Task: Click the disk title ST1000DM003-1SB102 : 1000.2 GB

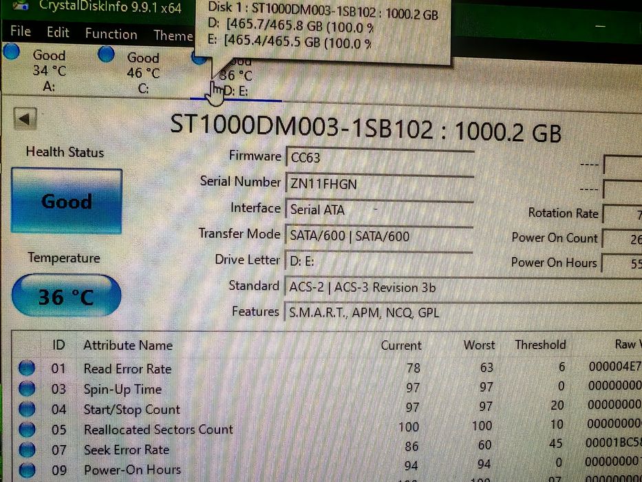Action: click(365, 128)
